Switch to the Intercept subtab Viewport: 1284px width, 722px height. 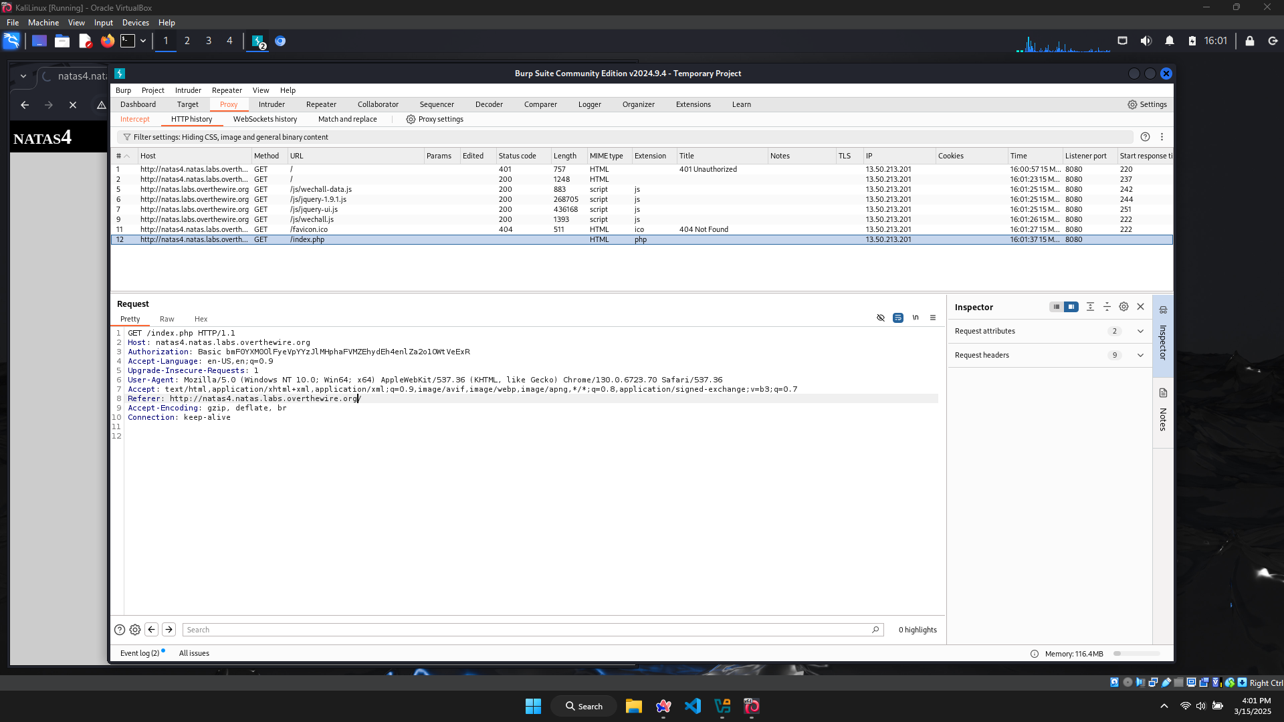(x=135, y=119)
